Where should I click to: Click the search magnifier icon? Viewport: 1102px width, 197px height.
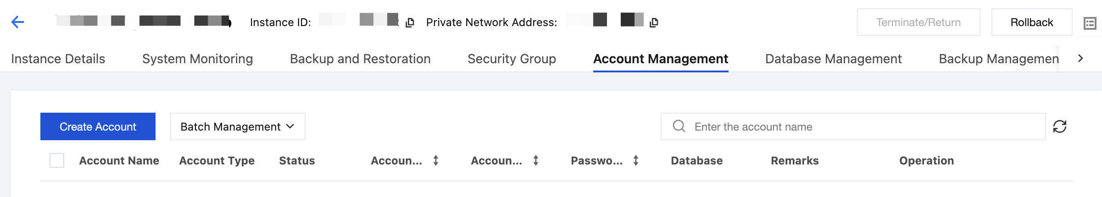tap(679, 126)
